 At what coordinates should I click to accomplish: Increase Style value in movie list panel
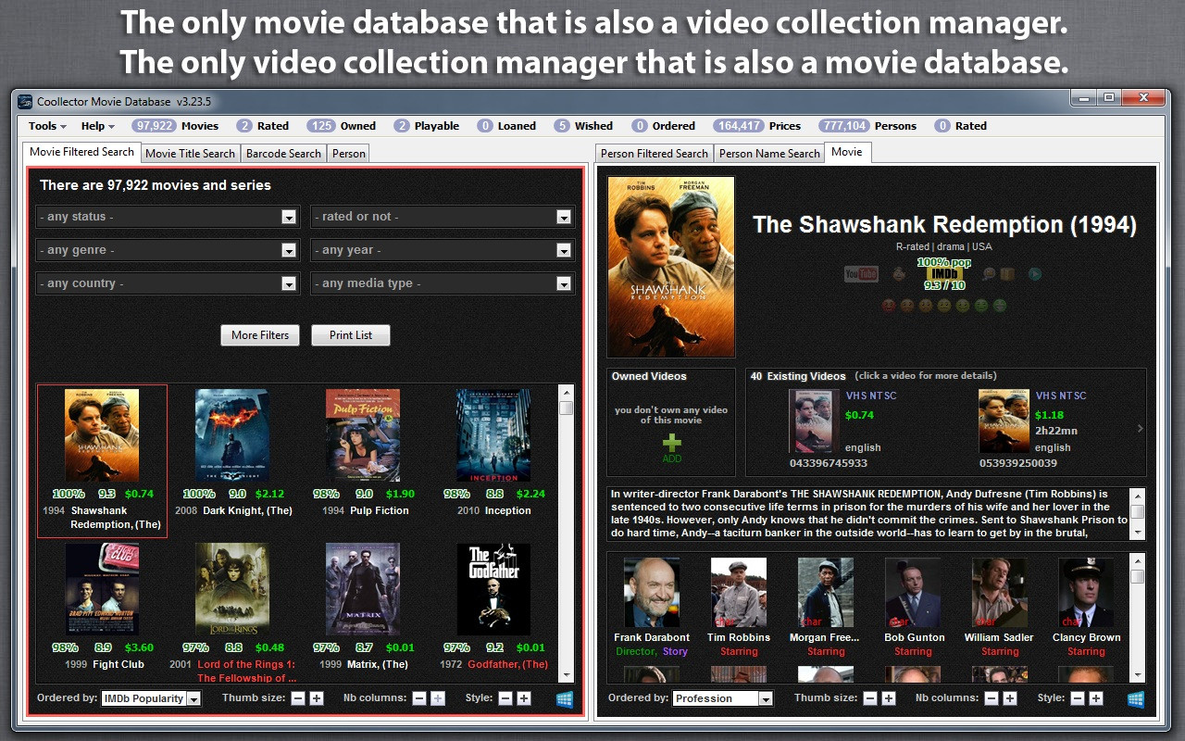point(524,698)
